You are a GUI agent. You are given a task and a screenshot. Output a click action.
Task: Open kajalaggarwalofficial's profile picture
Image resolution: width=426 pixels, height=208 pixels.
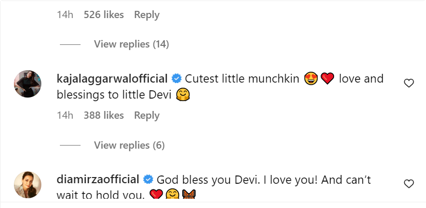click(x=27, y=84)
